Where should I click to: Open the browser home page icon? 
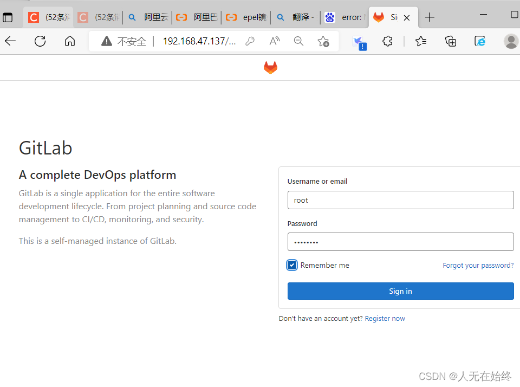point(70,41)
